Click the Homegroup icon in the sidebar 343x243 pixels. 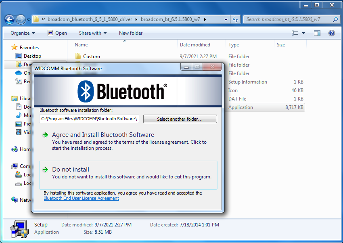[13, 149]
